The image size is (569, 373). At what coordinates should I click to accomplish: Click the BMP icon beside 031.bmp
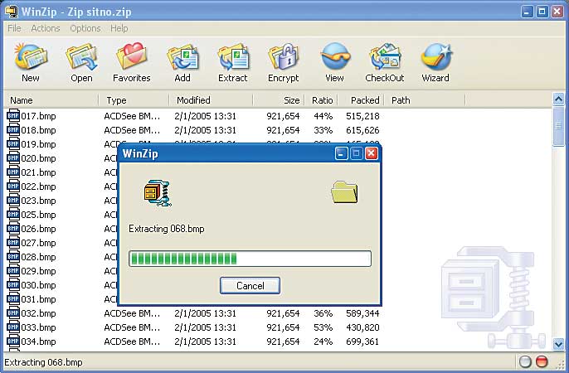click(13, 299)
